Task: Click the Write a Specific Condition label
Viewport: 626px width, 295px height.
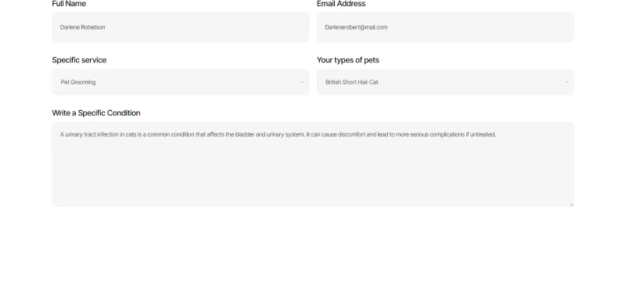Action: pyautogui.click(x=96, y=113)
